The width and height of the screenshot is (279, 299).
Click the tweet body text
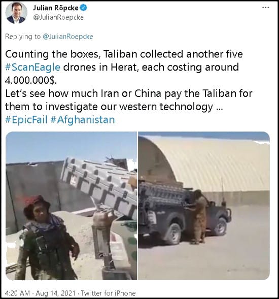click(x=129, y=87)
